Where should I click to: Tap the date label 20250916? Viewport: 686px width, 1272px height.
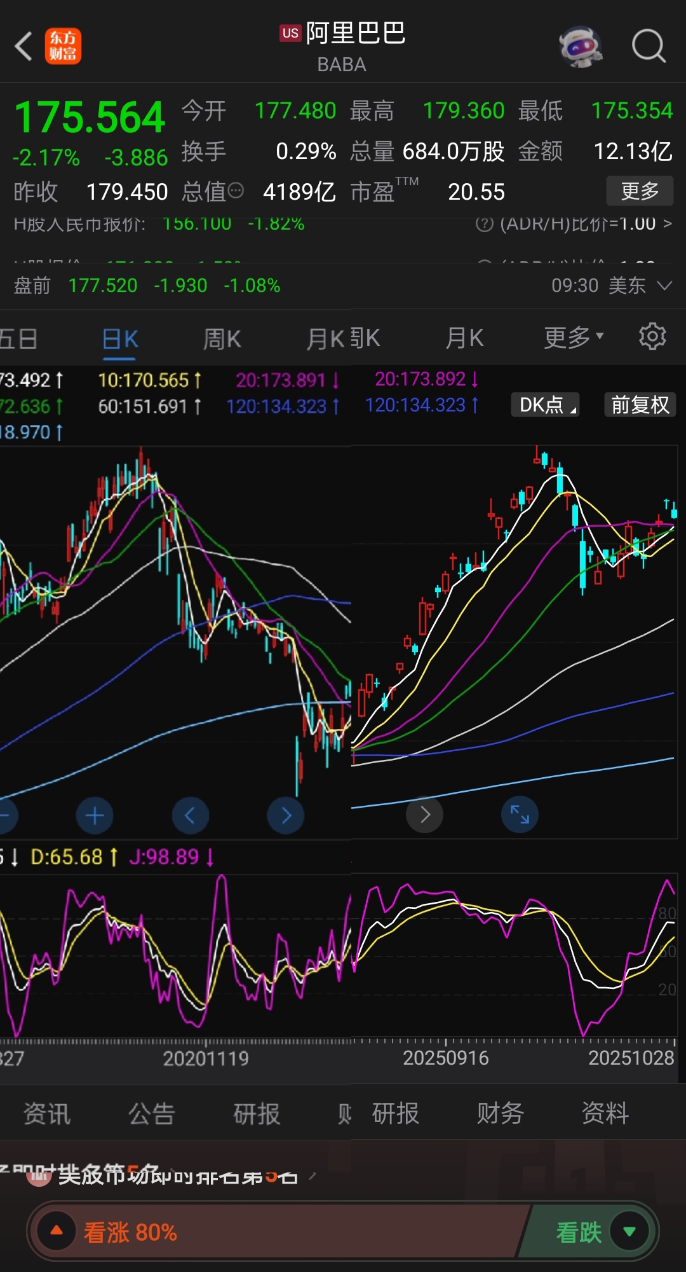(x=445, y=1058)
